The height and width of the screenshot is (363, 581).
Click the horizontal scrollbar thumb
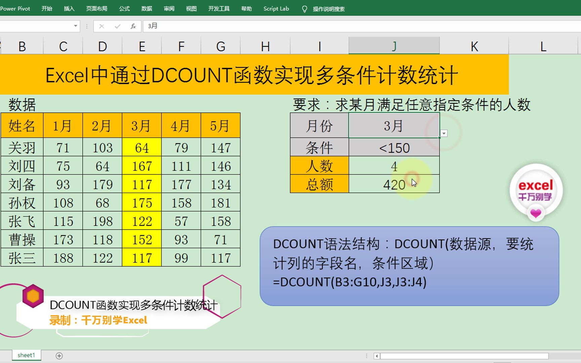point(464,356)
